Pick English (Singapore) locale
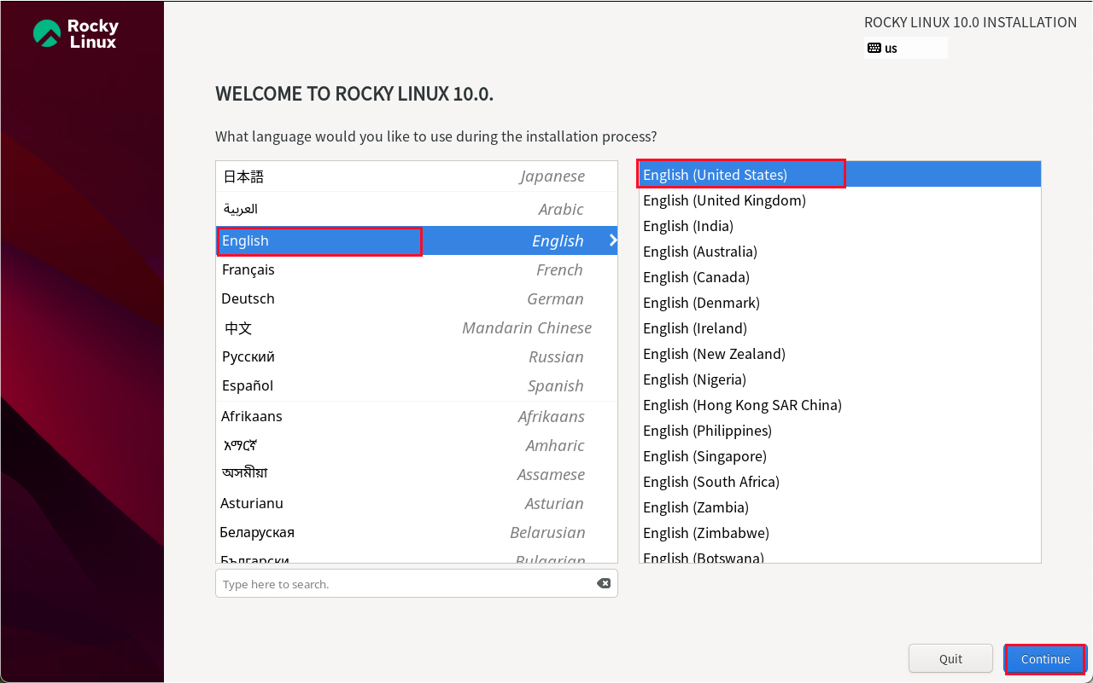Image resolution: width=1093 pixels, height=683 pixels. [x=839, y=456]
